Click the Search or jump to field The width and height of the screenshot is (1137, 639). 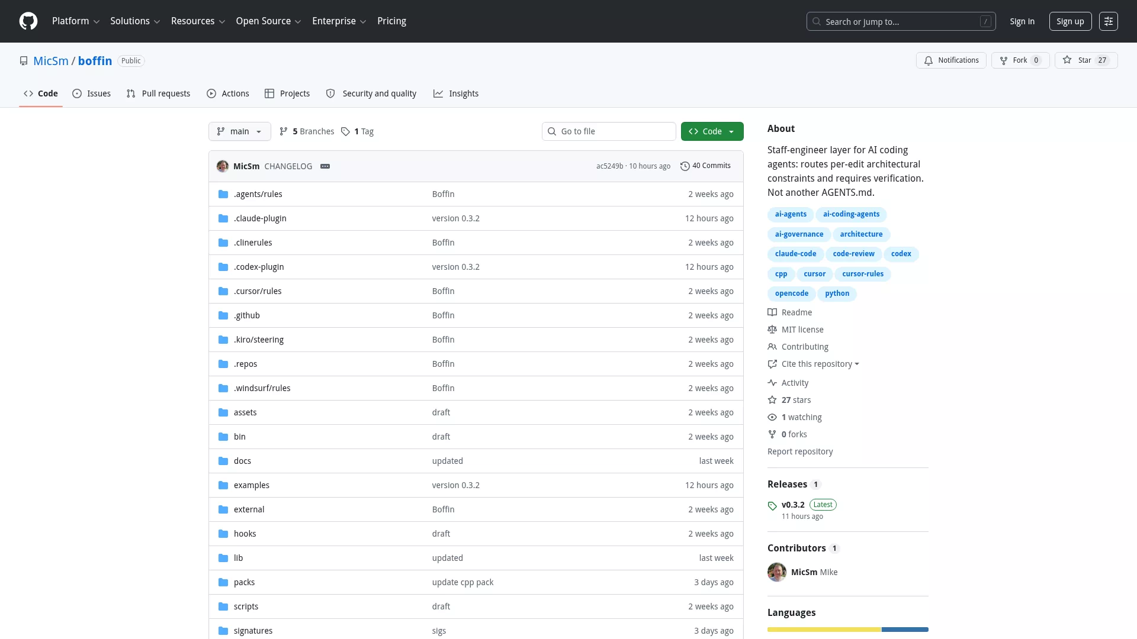[901, 21]
